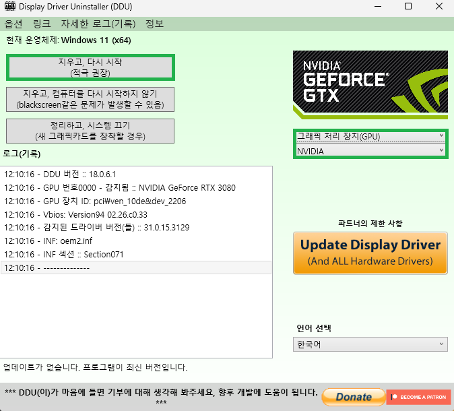Click 지우고, 다시 시작 (적극 권장) button
Image resolution: width=454 pixels, height=411 pixels.
coord(90,67)
